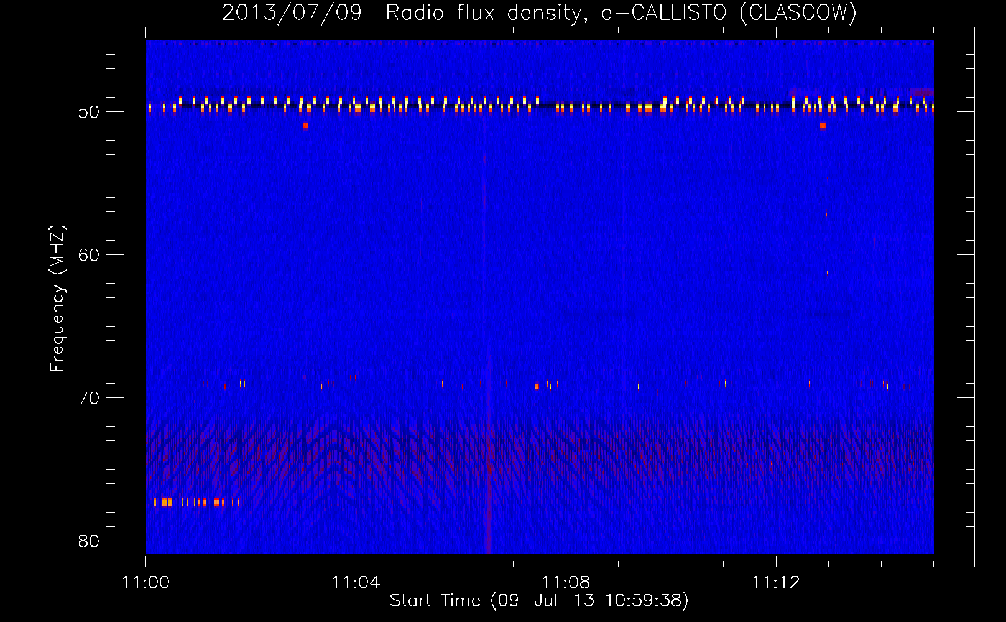
Task: Click the plot title '2013/07/09 Radio flux density, e-CALLISTO (GLASGOW)'
Action: pyautogui.click(x=539, y=12)
